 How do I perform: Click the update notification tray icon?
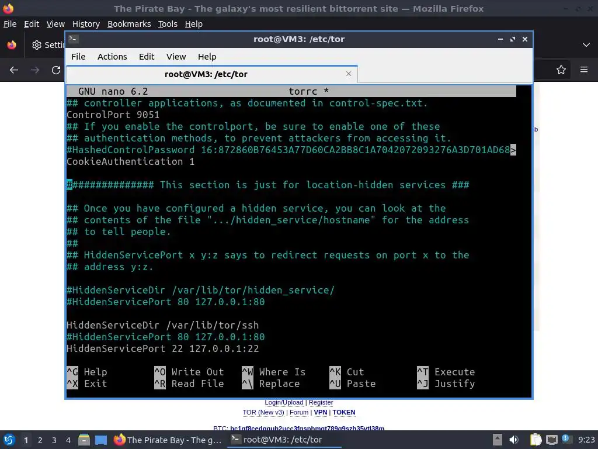click(x=565, y=439)
